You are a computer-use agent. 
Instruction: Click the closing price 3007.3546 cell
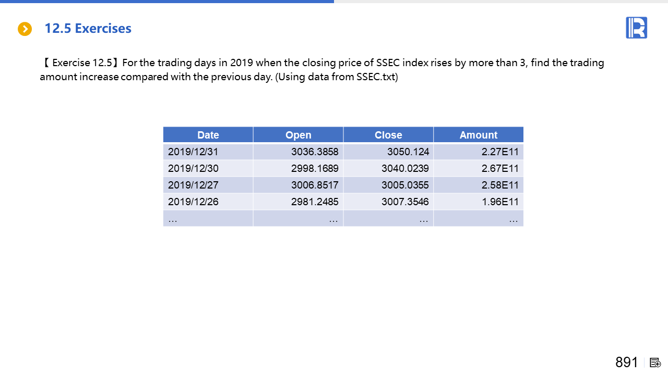(x=405, y=202)
